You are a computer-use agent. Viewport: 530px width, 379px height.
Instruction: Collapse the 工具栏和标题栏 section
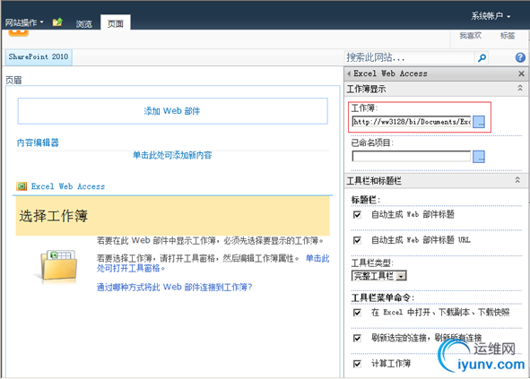pyautogui.click(x=517, y=180)
